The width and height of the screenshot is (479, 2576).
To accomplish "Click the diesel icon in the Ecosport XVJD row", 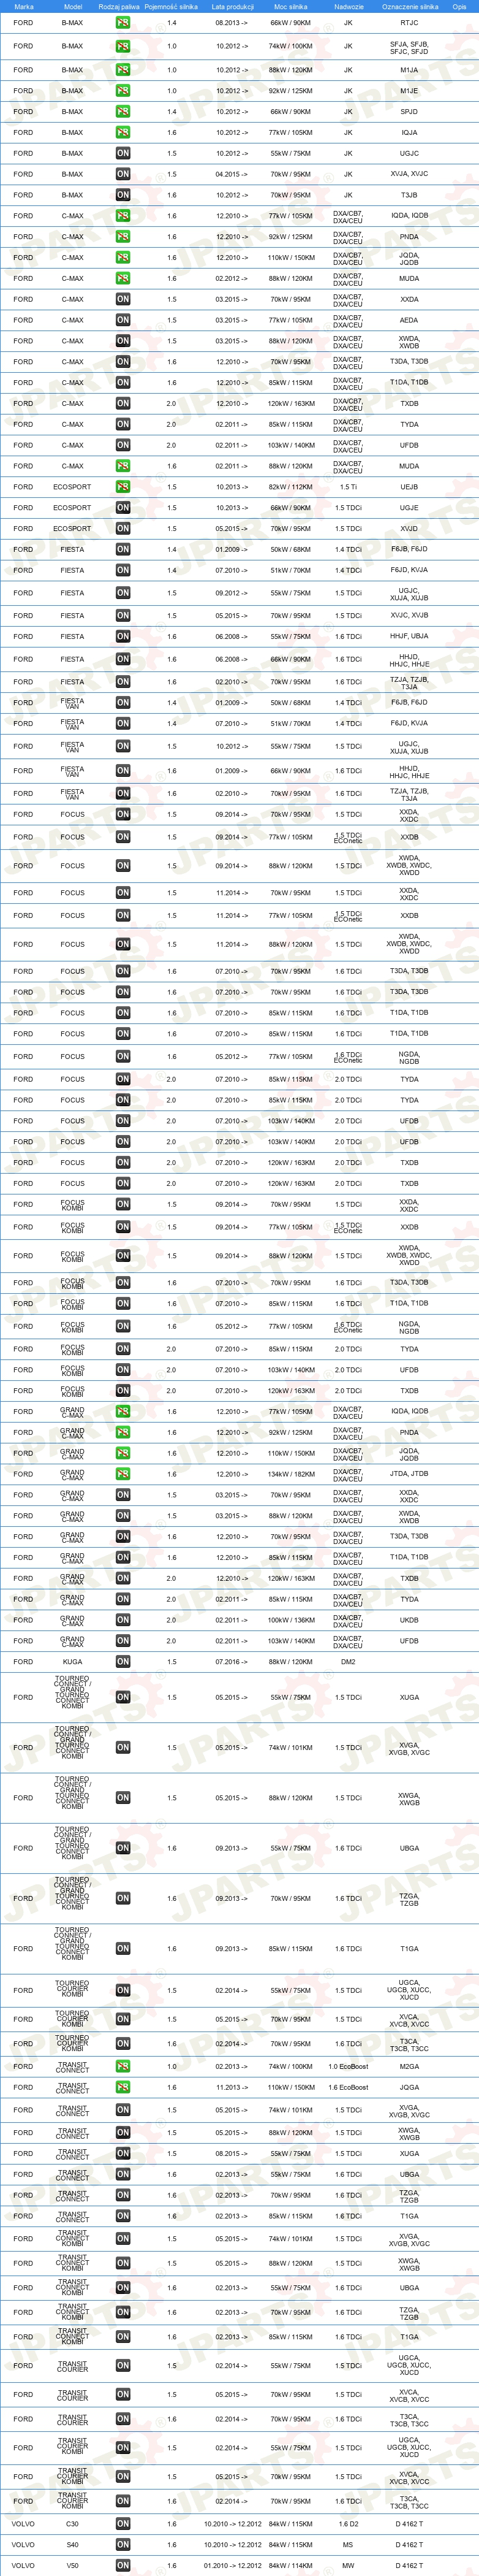I will 123,529.
